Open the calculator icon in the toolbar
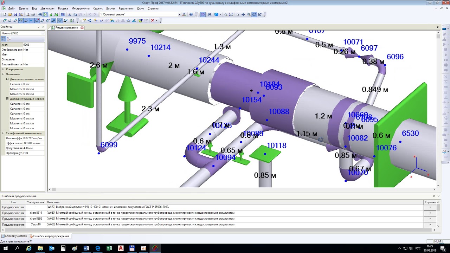The width and height of the screenshot is (450, 253). point(63,14)
